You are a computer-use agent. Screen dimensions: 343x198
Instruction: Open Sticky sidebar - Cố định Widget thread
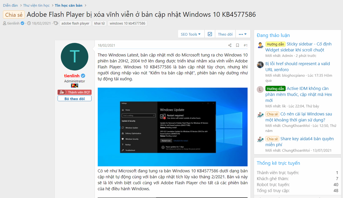pos(298,47)
